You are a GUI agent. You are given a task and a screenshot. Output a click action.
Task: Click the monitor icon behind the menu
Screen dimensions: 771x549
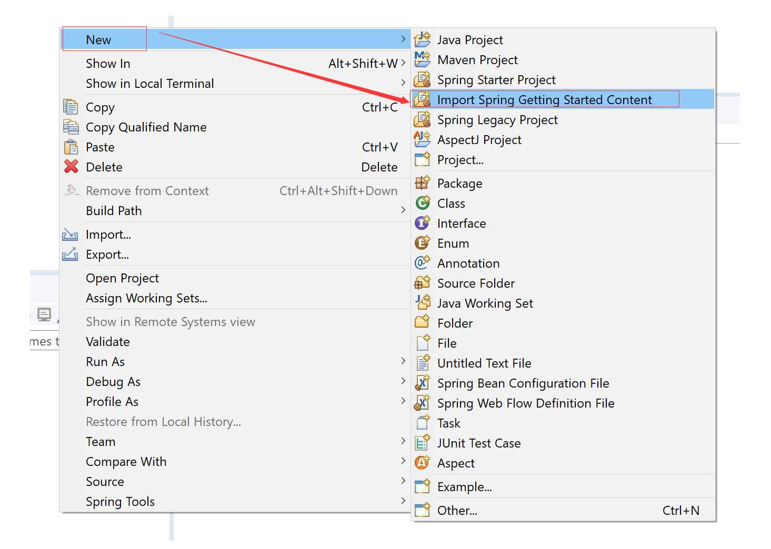[44, 314]
